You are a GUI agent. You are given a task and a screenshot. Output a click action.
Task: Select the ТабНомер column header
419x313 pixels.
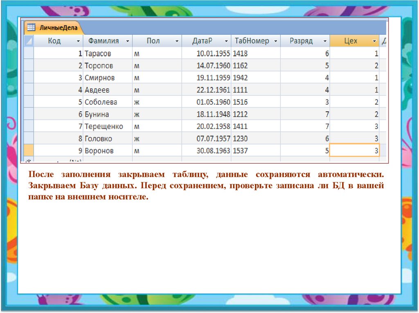256,41
